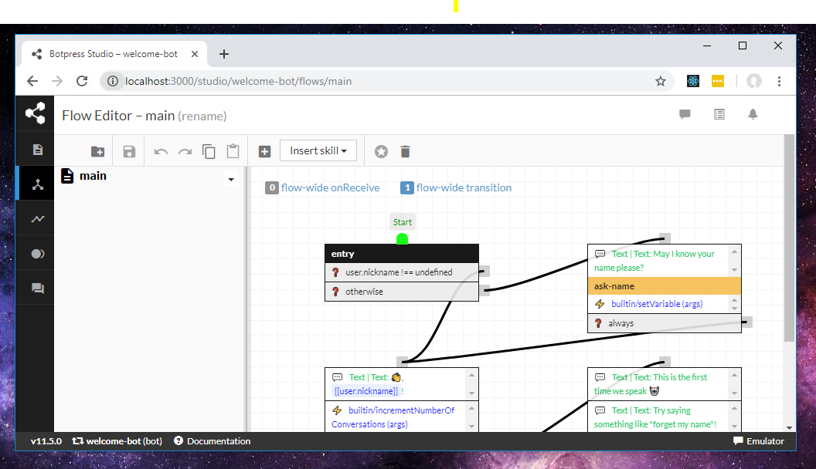Click the up arrow on ask-name text scroller

[x=734, y=252]
